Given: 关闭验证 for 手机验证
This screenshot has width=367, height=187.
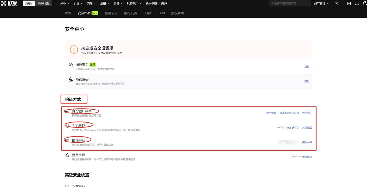Looking at the screenshot, I should [307, 127].
